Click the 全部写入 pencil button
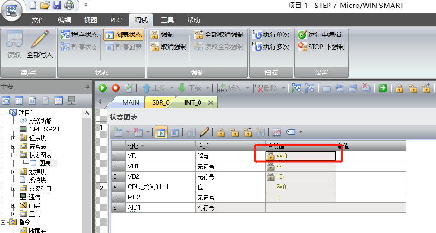The height and width of the screenshot is (233, 436). tap(40, 44)
